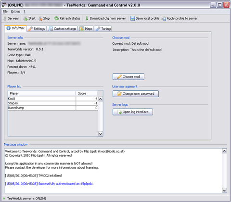Open the Extras menu
The height and width of the screenshot is (202, 231).
[15, 12]
